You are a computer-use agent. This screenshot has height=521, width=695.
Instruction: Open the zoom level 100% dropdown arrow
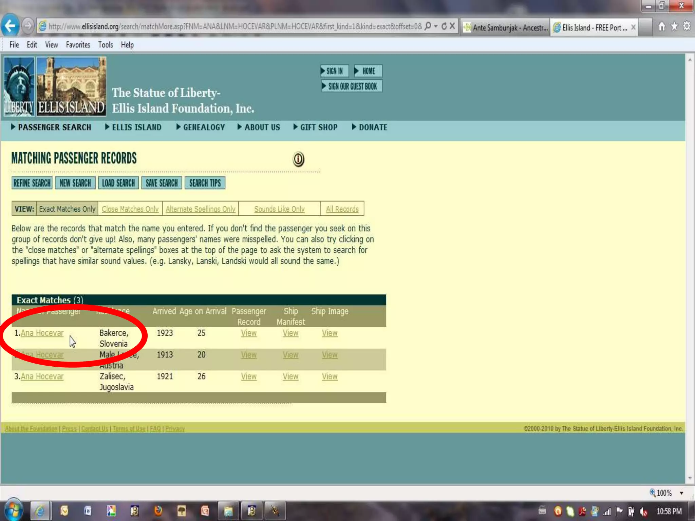[x=681, y=493]
